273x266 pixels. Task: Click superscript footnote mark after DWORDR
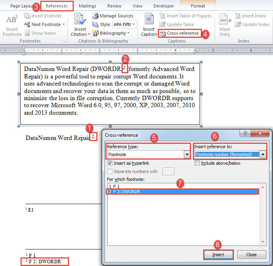pyautogui.click(x=124, y=67)
